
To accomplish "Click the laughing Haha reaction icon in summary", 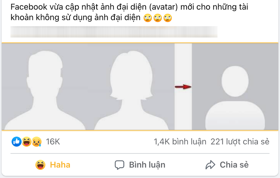I will pos(27,142).
